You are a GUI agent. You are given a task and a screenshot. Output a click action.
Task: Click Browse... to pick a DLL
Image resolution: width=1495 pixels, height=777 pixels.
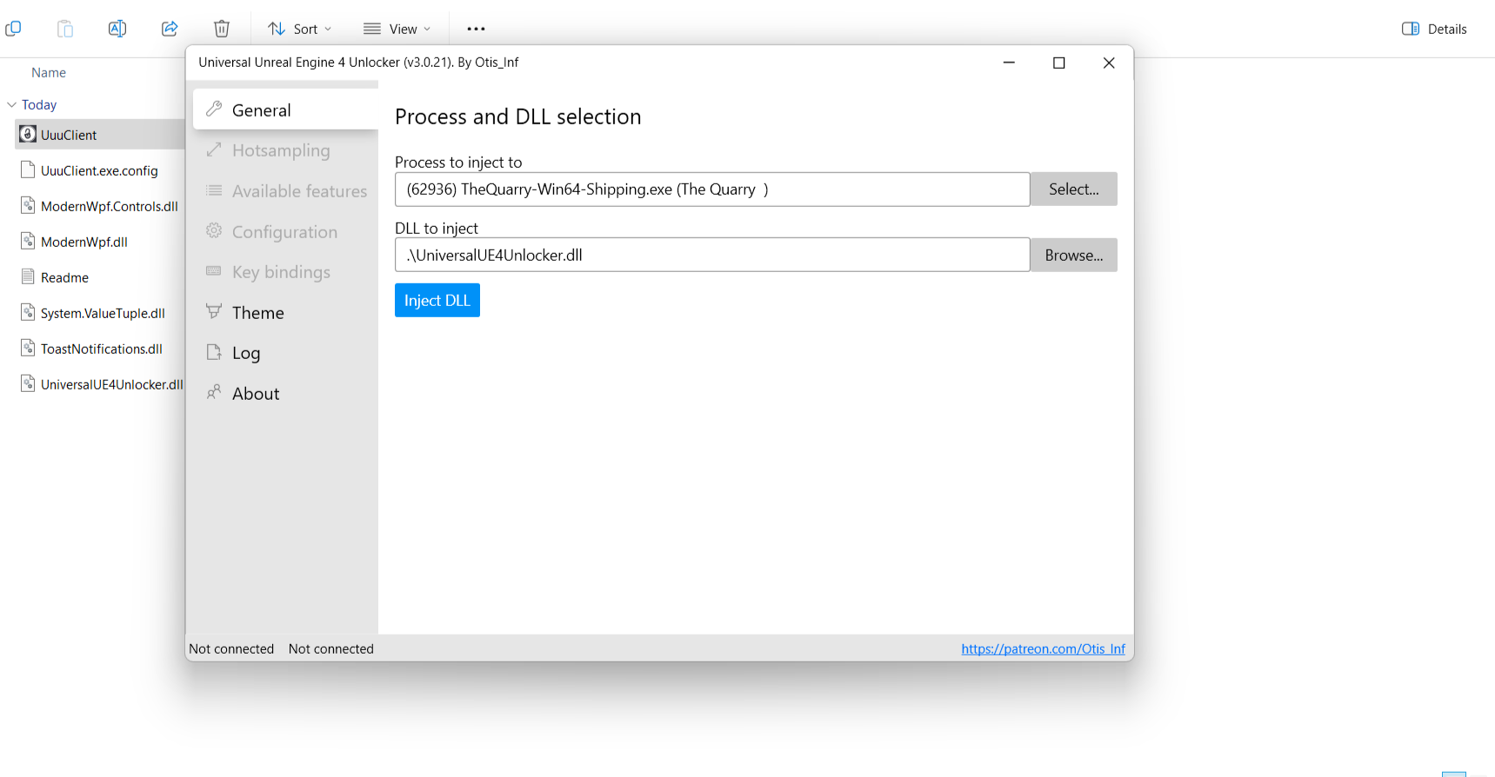click(1073, 256)
